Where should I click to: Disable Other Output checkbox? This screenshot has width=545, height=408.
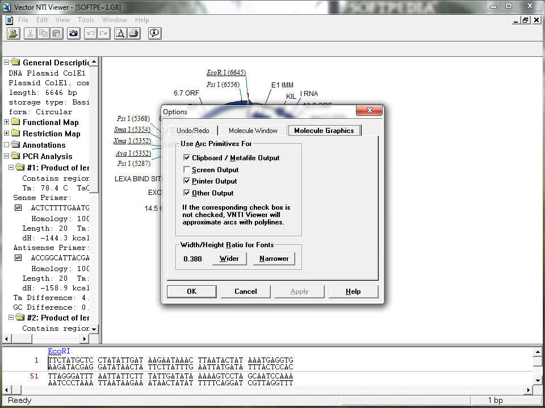pos(187,193)
